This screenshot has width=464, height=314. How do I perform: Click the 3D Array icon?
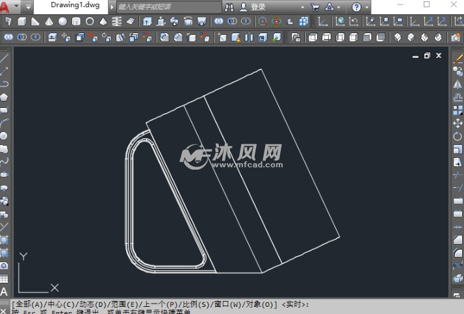pos(303,21)
